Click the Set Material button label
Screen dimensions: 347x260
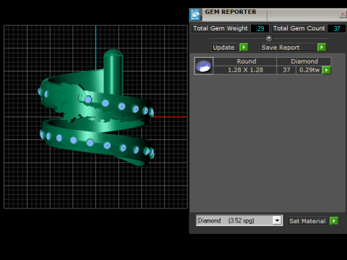(308, 221)
